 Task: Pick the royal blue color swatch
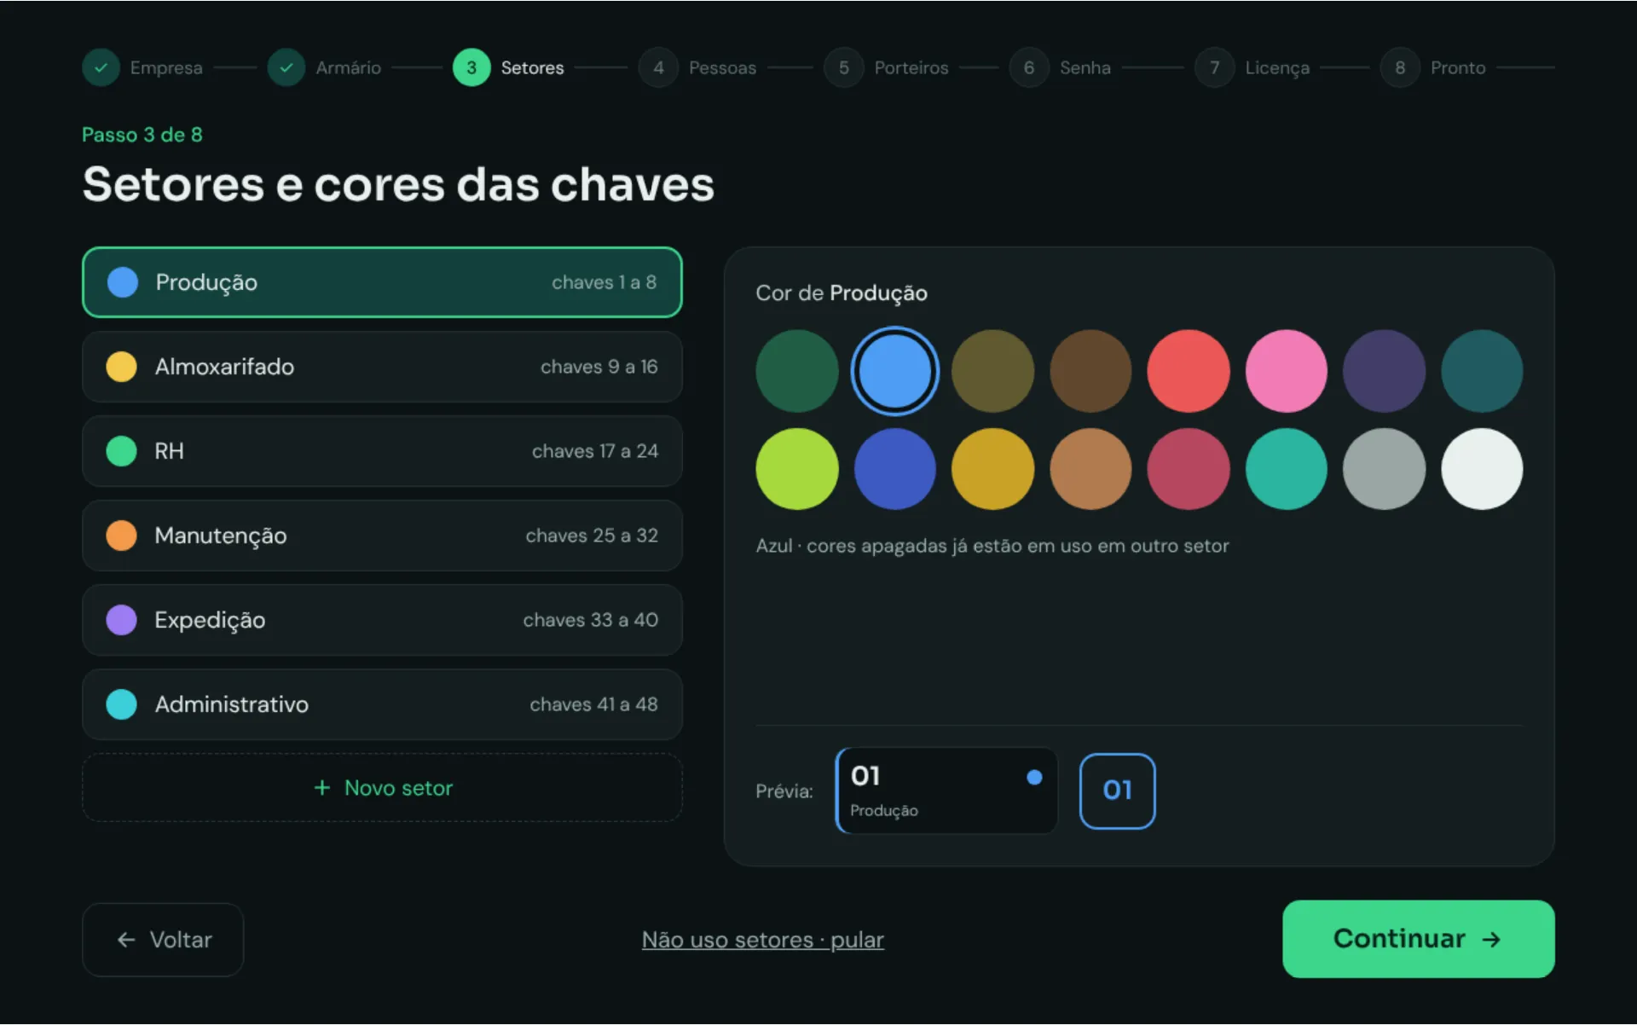894,469
